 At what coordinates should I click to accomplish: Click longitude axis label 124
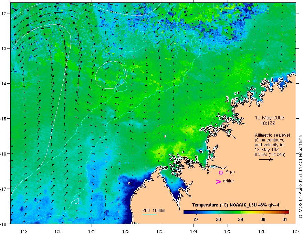coord(194,231)
